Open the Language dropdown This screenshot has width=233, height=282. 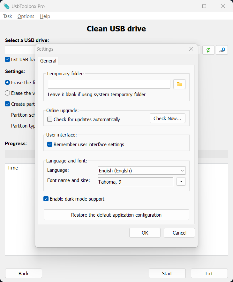tap(141, 171)
